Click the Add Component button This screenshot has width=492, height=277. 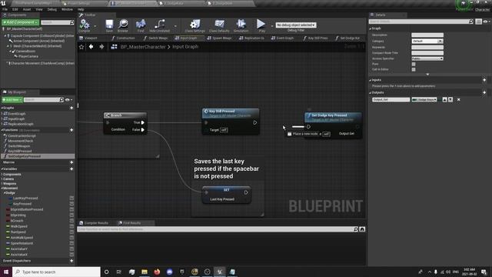click(x=21, y=22)
